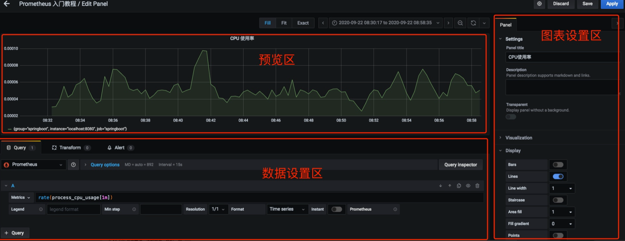The image size is (625, 241).
Task: Refresh the dashboard panel data
Action: tap(473, 23)
